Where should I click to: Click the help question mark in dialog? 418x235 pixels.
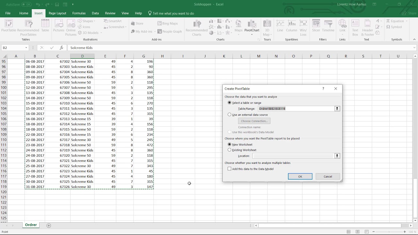pos(323,88)
